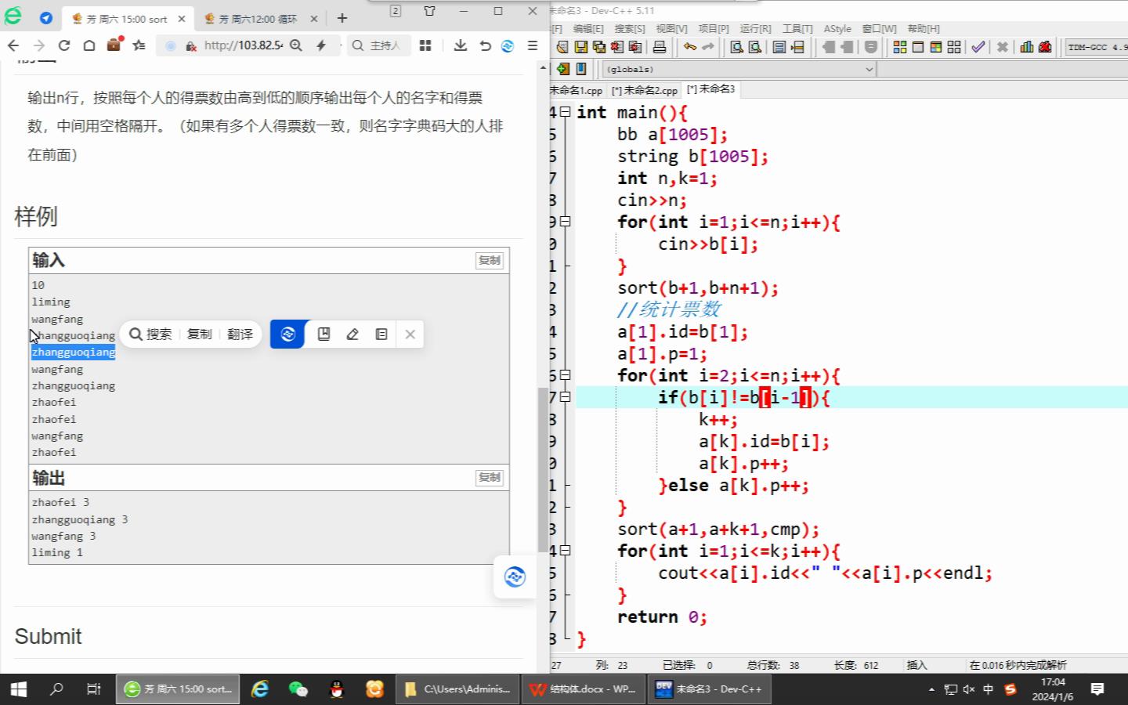1128x705 pixels.
Task: Click the Compile icon in Dev-C++
Action: tap(900, 47)
